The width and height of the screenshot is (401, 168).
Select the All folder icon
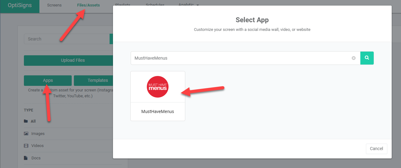26,121
